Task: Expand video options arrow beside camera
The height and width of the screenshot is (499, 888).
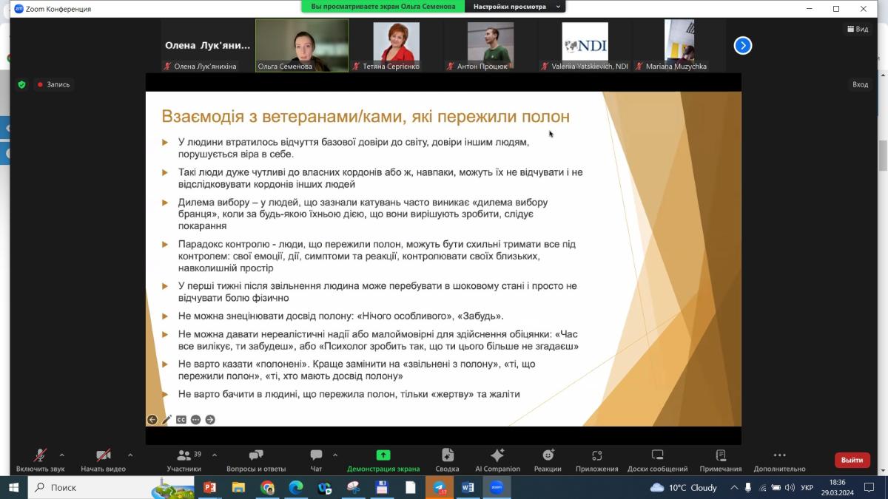Action: 130,455
